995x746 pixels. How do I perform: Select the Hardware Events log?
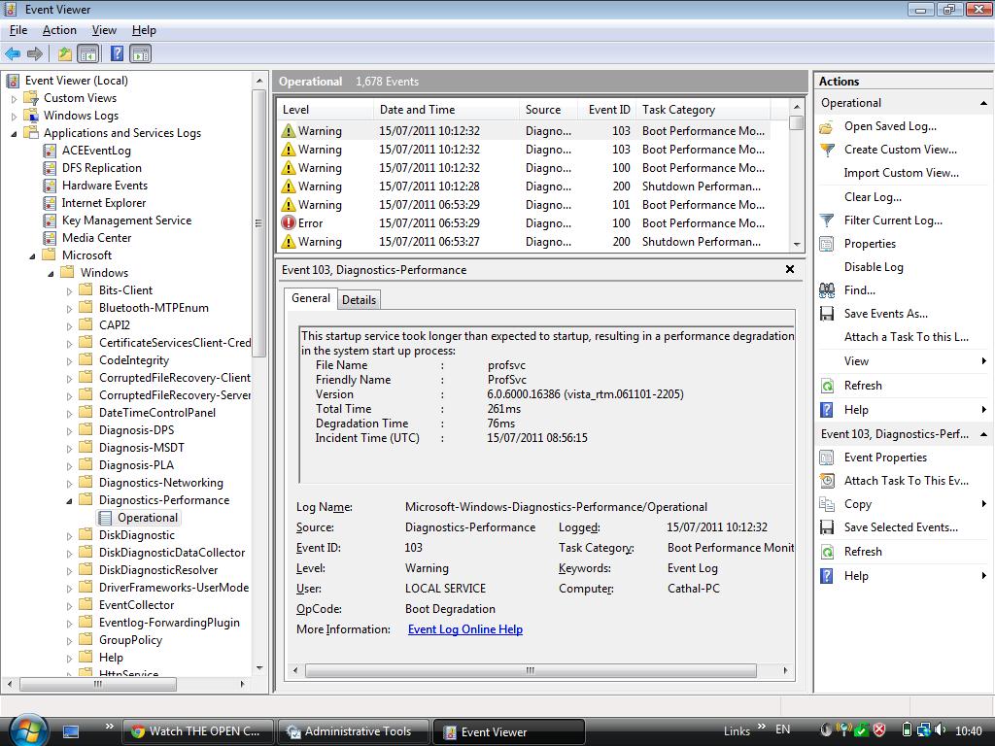pyautogui.click(x=105, y=186)
